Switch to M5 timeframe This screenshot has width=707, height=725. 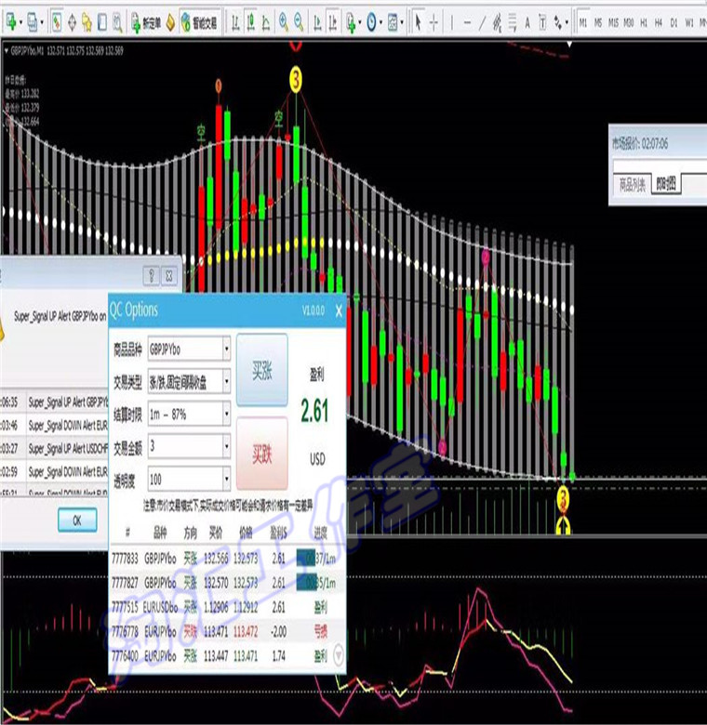point(598,22)
